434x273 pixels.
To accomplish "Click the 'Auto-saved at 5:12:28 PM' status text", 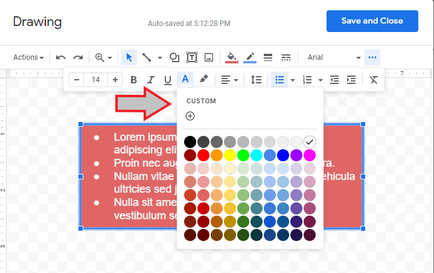I will (189, 24).
